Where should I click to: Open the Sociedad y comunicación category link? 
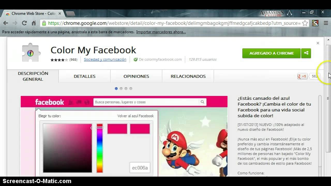pyautogui.click(x=105, y=59)
